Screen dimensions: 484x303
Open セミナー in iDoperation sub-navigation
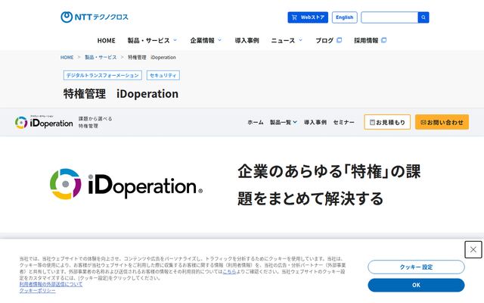click(343, 123)
